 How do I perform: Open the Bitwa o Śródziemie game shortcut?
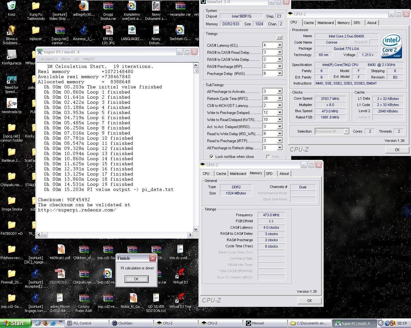[x=12, y=30]
